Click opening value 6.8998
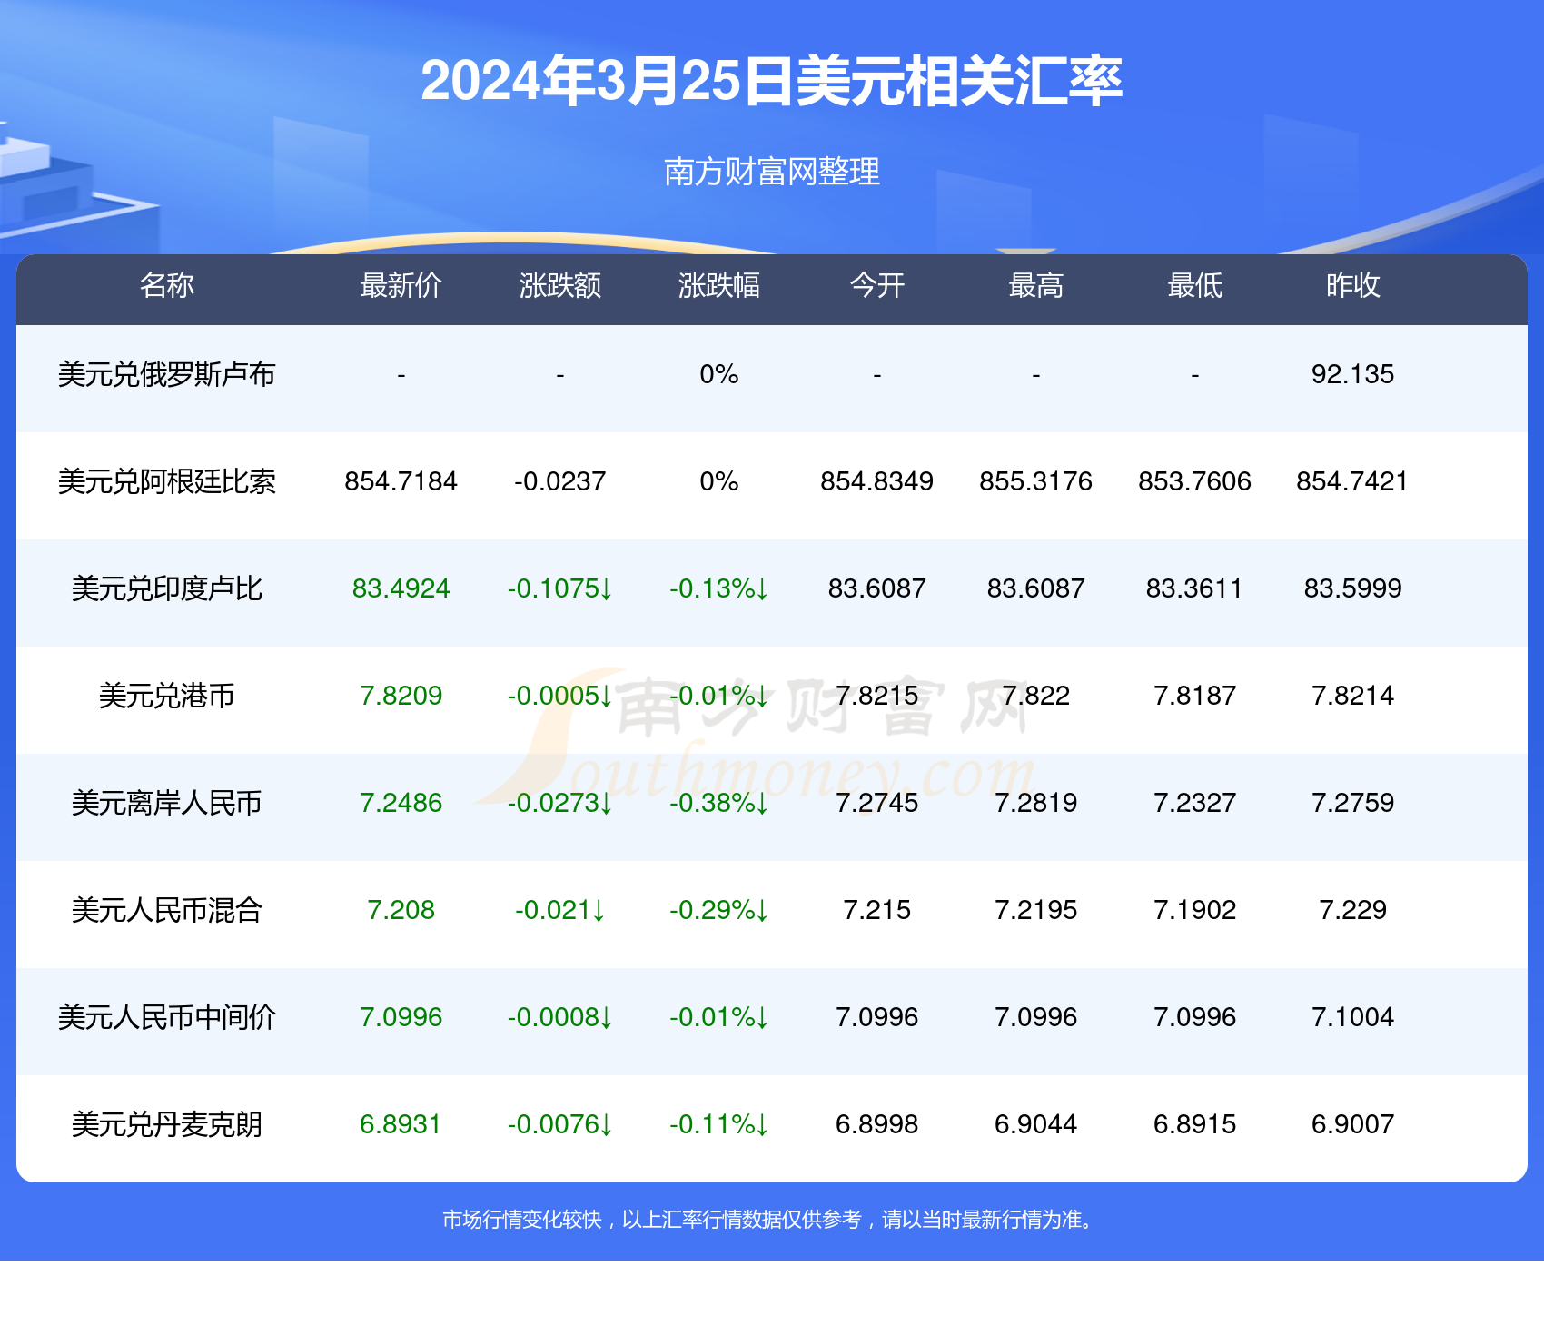Image resolution: width=1544 pixels, height=1335 pixels. coord(877,1124)
